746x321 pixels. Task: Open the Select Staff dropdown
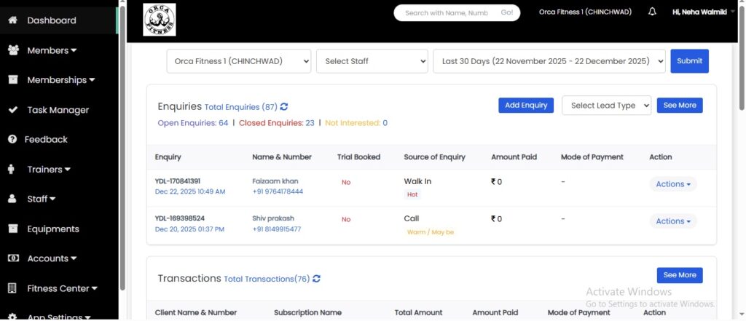click(x=372, y=61)
